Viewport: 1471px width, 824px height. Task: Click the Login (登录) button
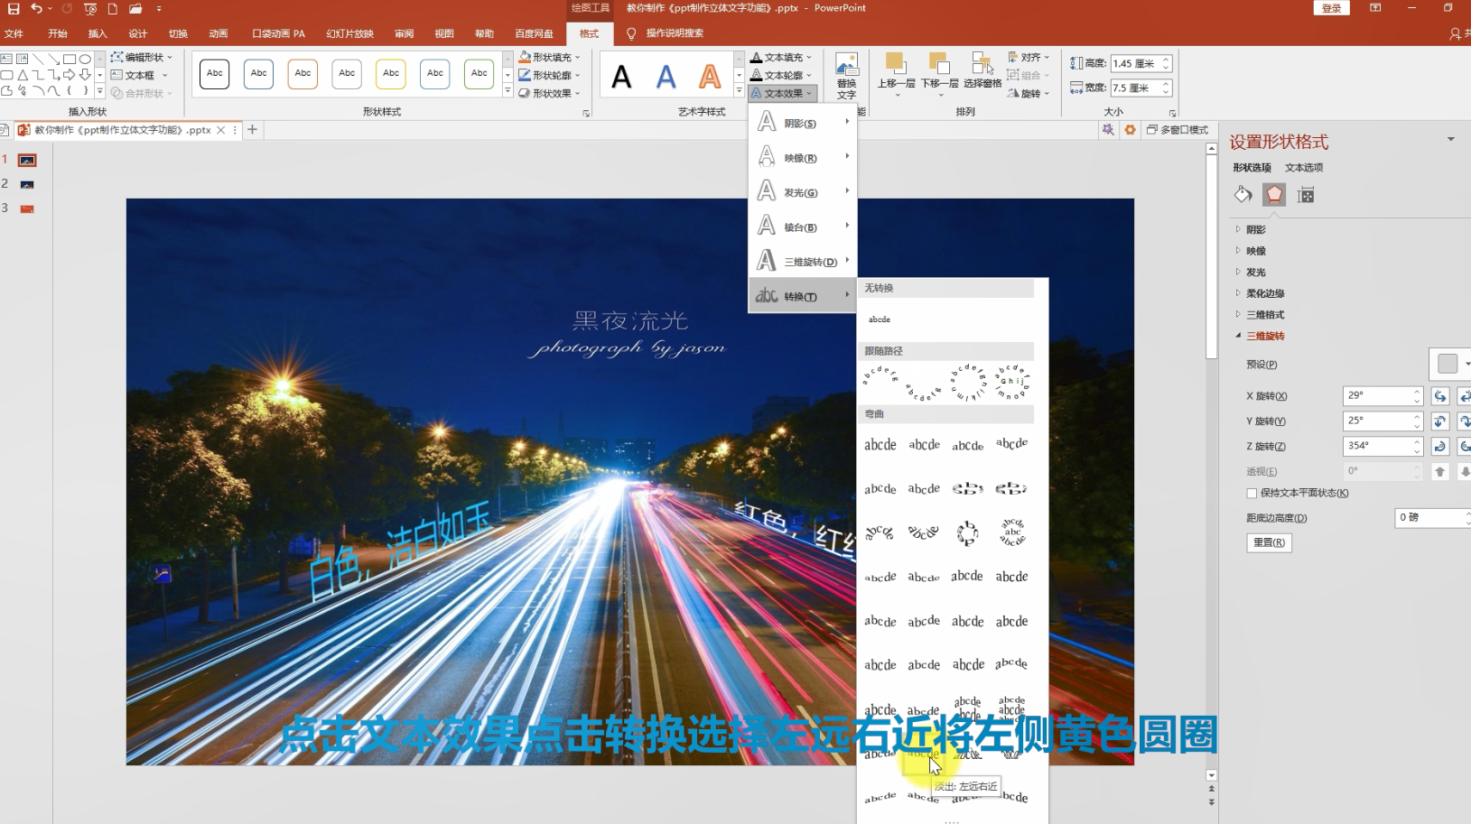click(1332, 8)
